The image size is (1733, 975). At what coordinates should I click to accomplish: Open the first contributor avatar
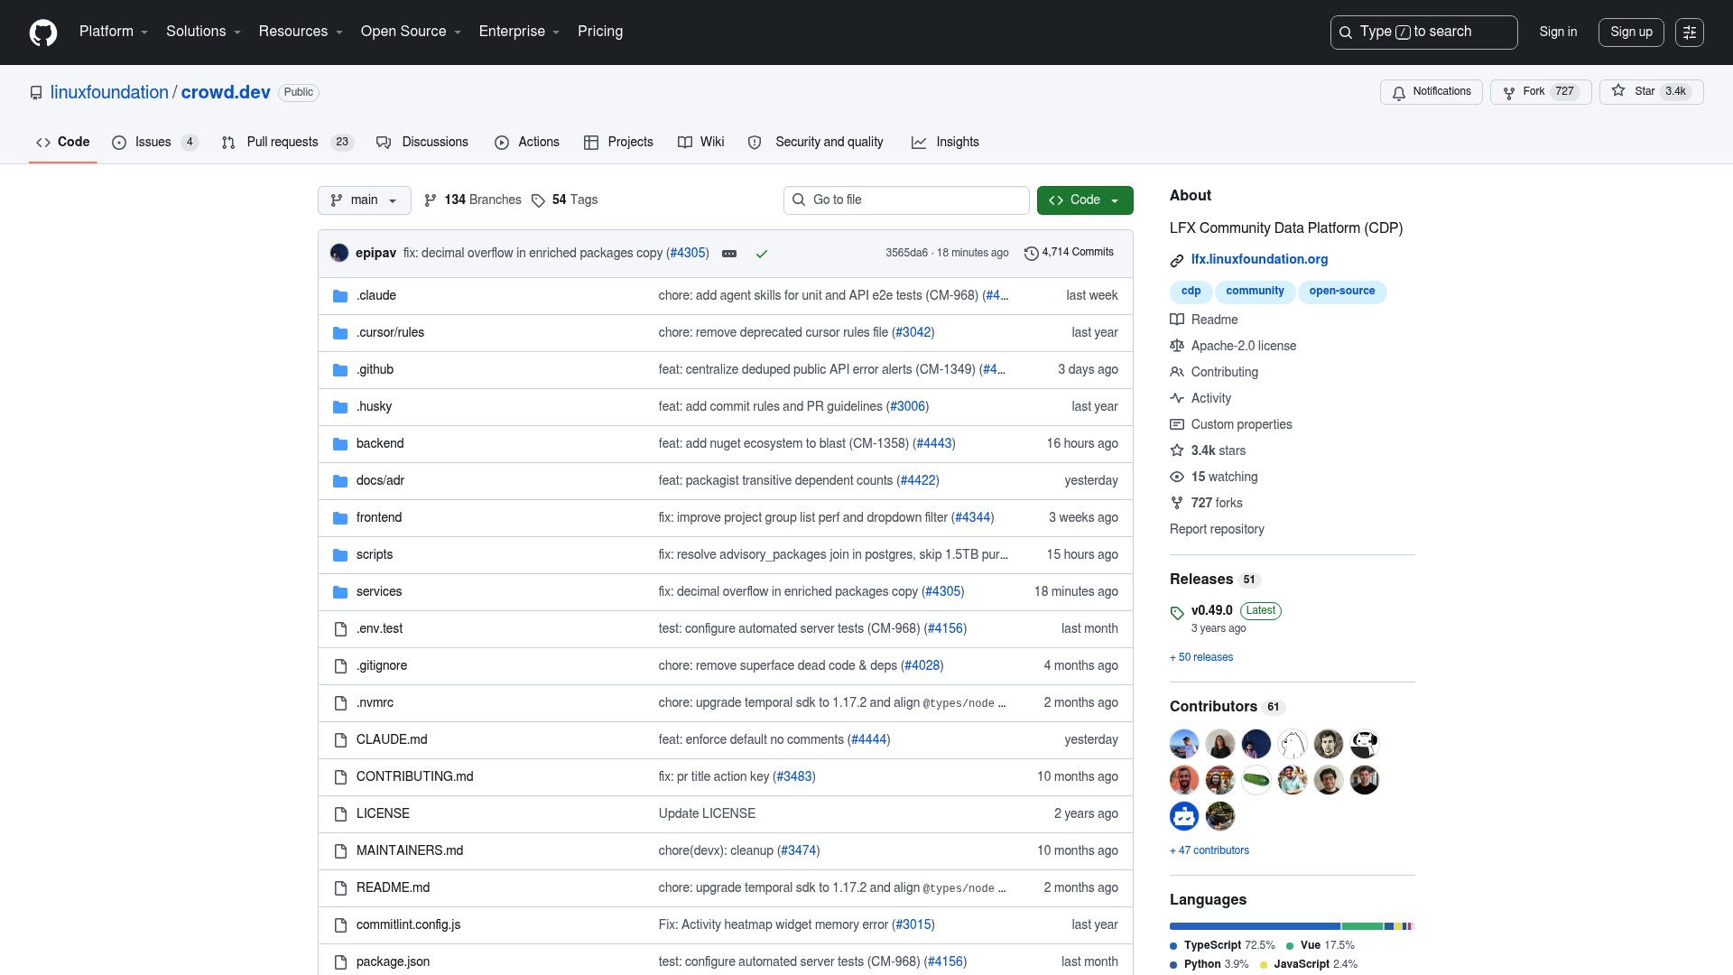click(x=1184, y=744)
